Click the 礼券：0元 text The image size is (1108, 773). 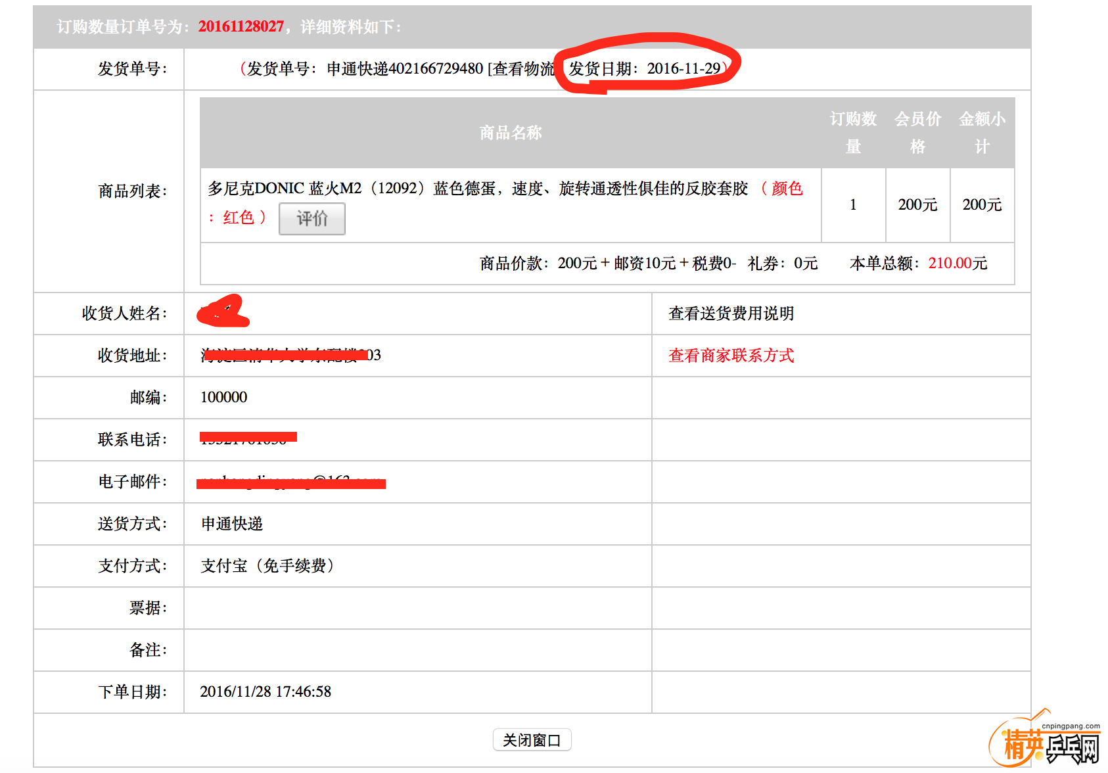coord(783,264)
